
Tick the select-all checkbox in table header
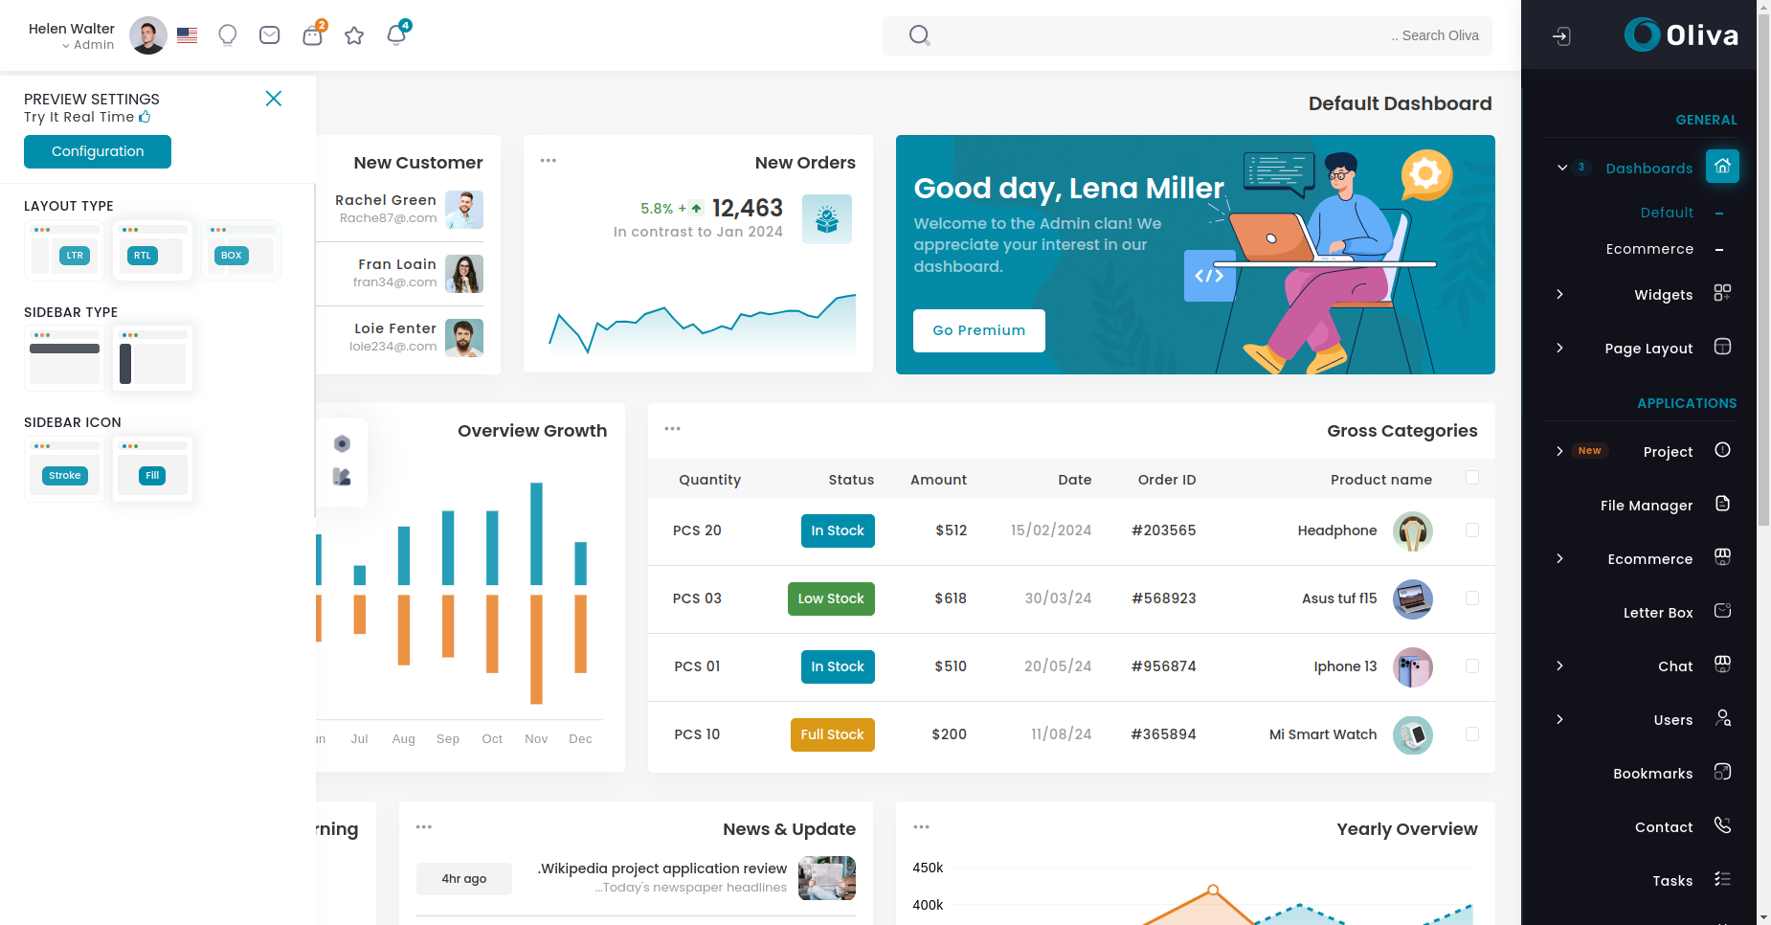(x=1472, y=478)
